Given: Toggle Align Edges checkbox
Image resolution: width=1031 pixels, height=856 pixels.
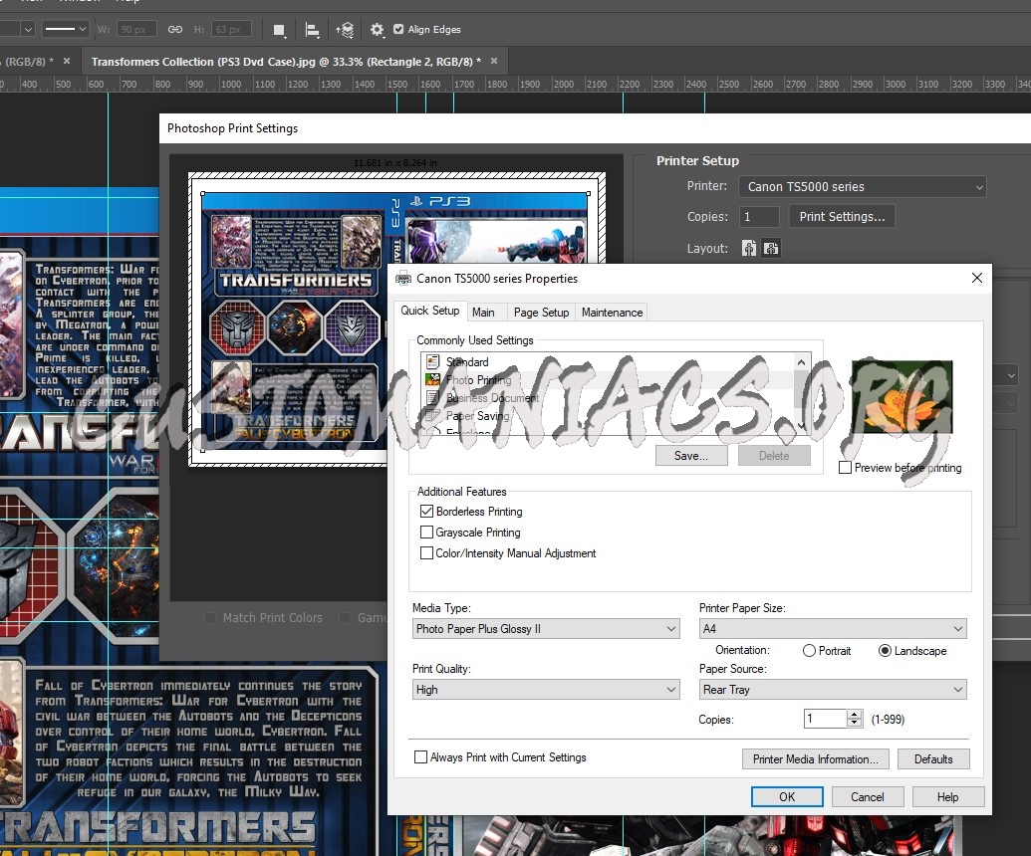Looking at the screenshot, I should pos(398,29).
